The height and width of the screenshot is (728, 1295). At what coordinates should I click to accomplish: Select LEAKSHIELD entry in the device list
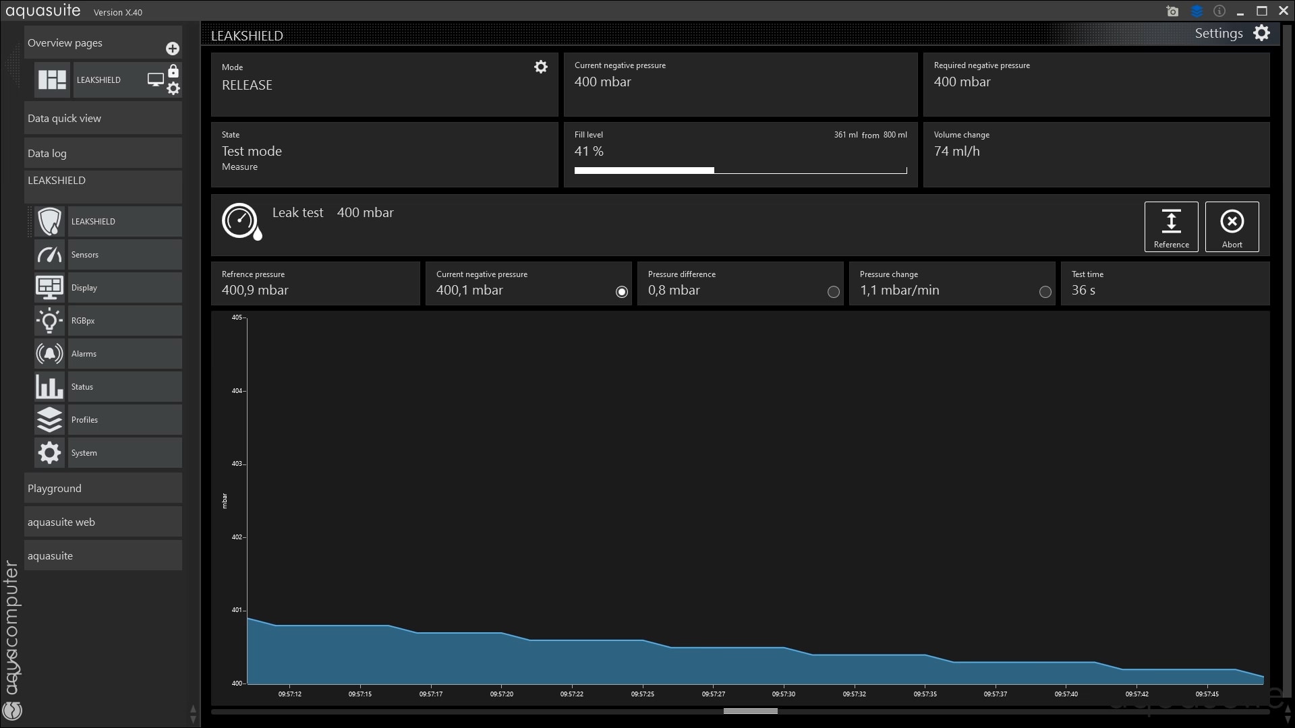click(125, 221)
